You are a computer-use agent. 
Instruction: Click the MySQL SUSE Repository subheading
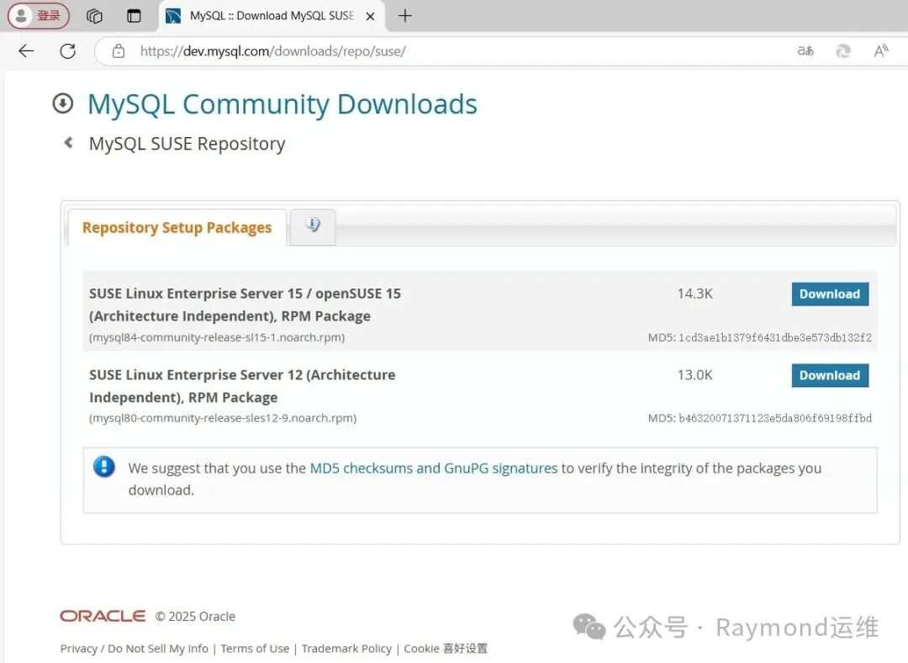[x=187, y=144]
